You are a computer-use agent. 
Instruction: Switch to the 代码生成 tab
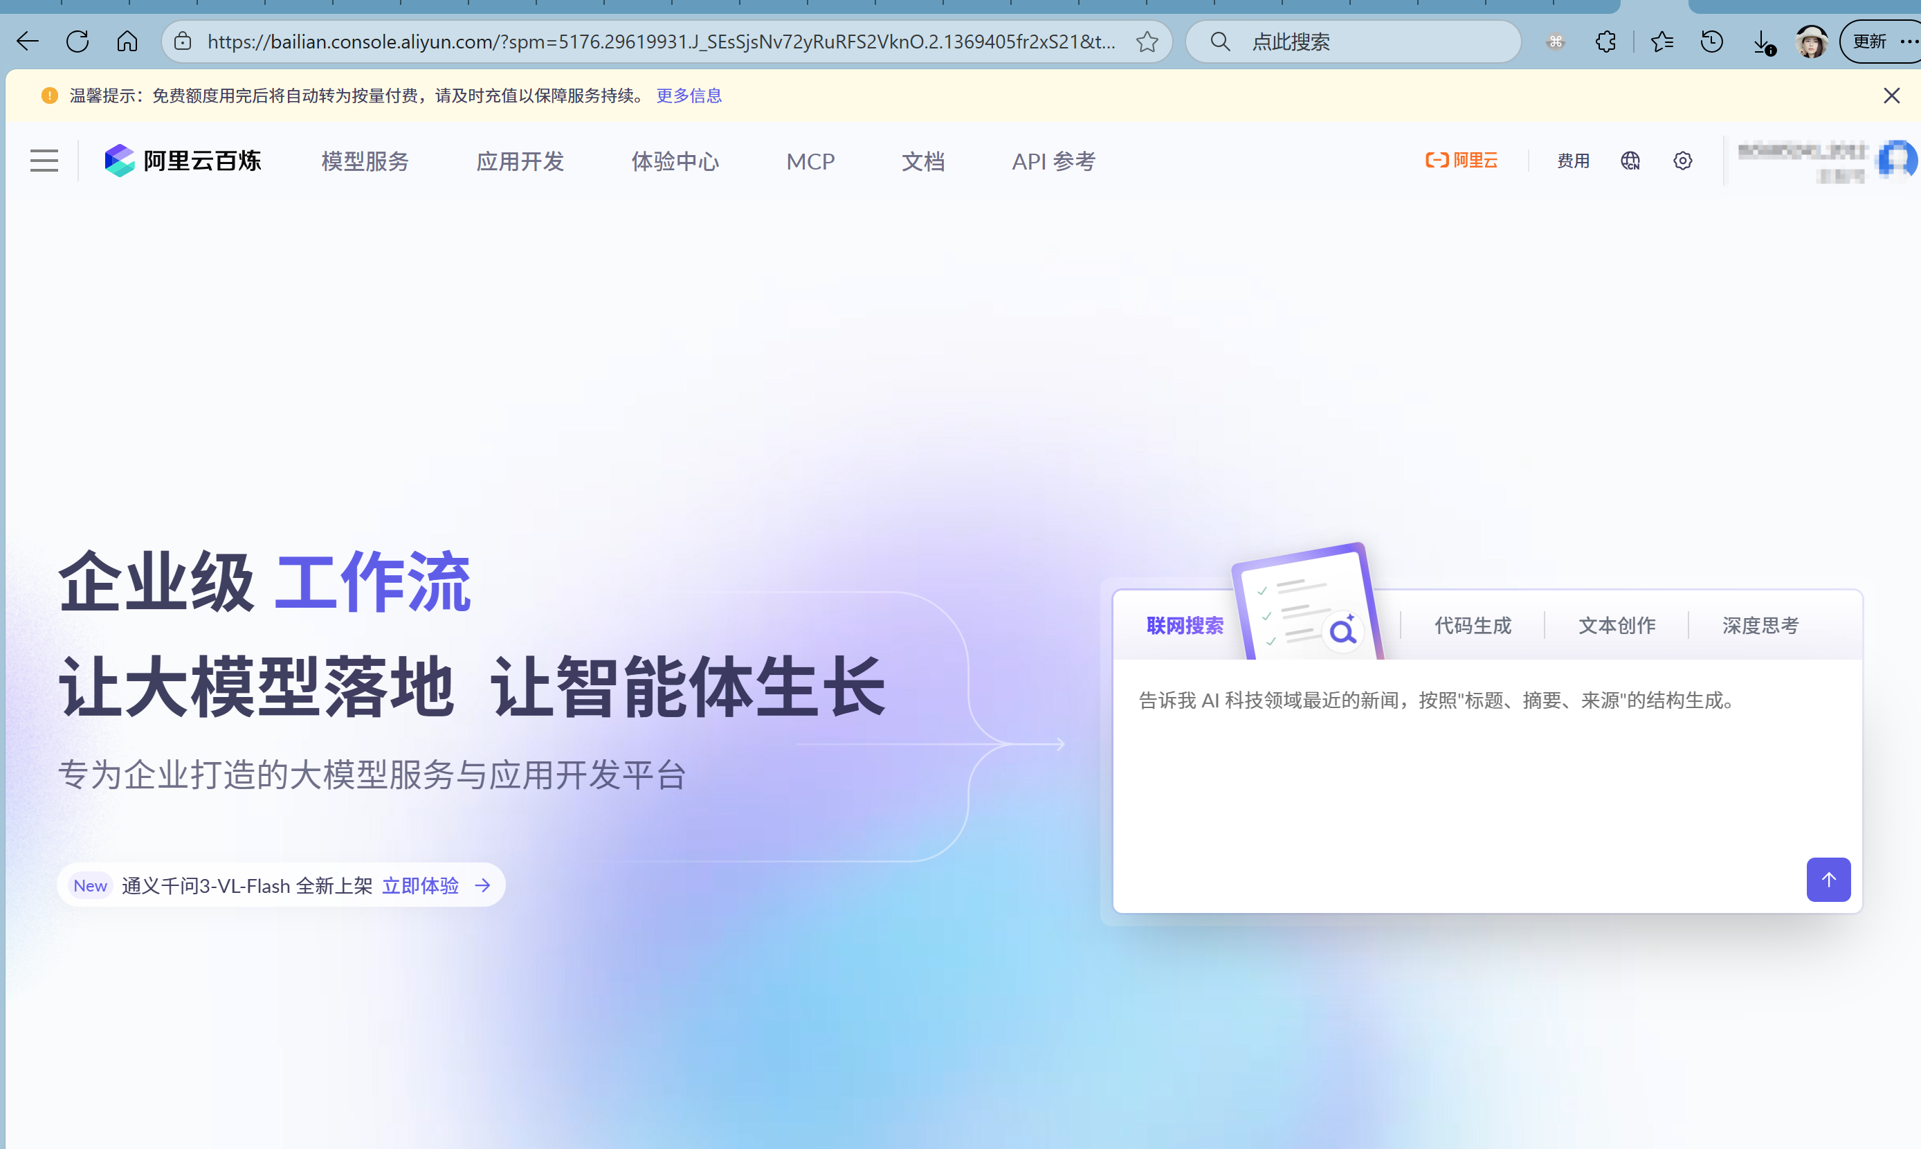pyautogui.click(x=1472, y=626)
